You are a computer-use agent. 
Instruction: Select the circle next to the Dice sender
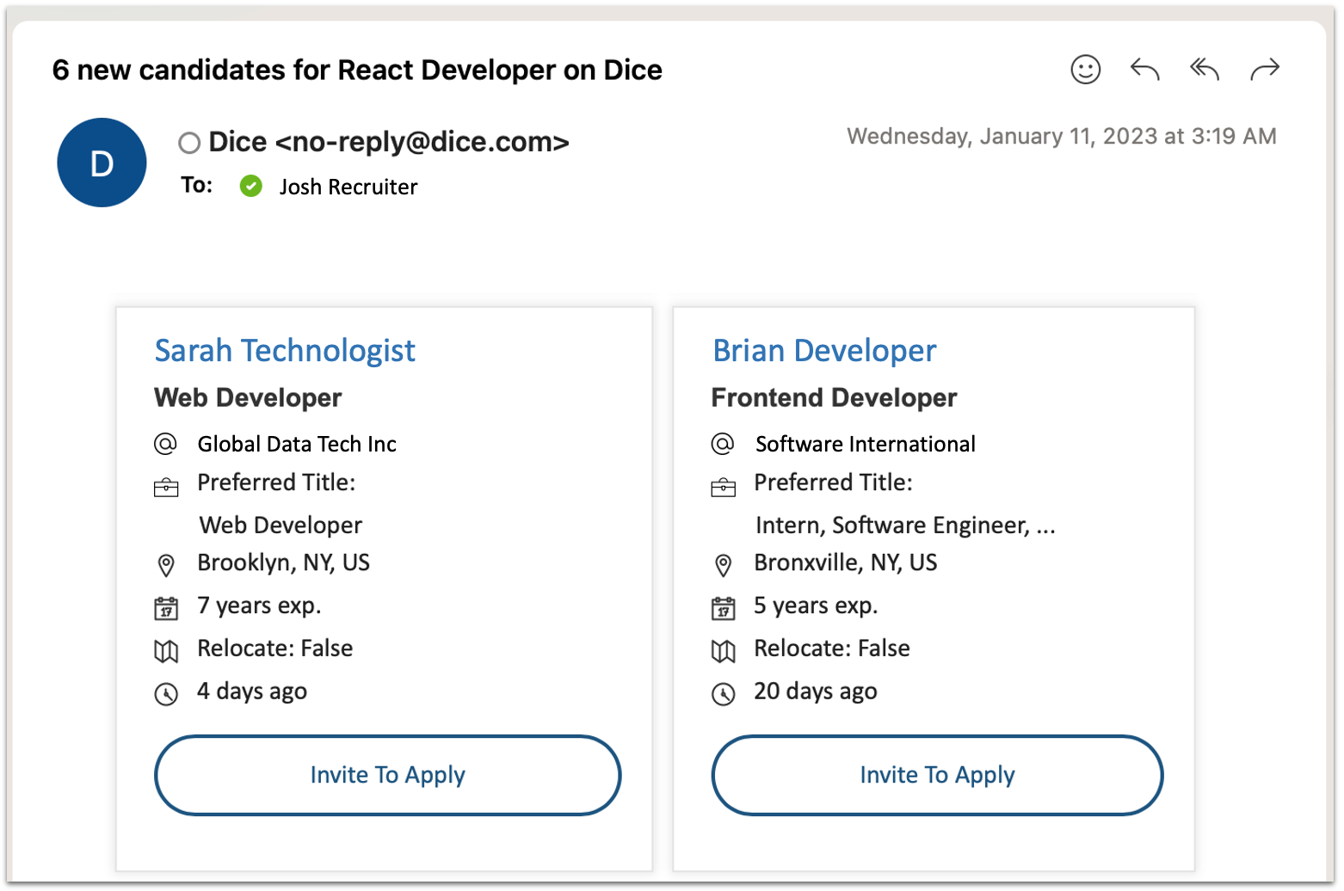[x=188, y=143]
